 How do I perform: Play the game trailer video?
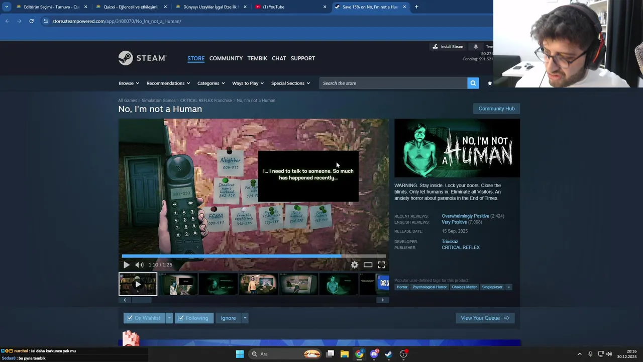(x=126, y=265)
